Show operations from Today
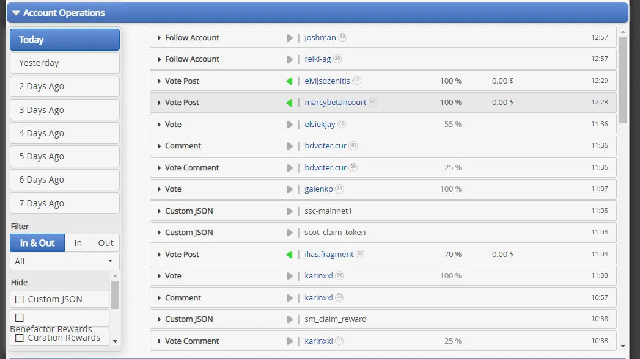640x359 pixels. point(65,40)
